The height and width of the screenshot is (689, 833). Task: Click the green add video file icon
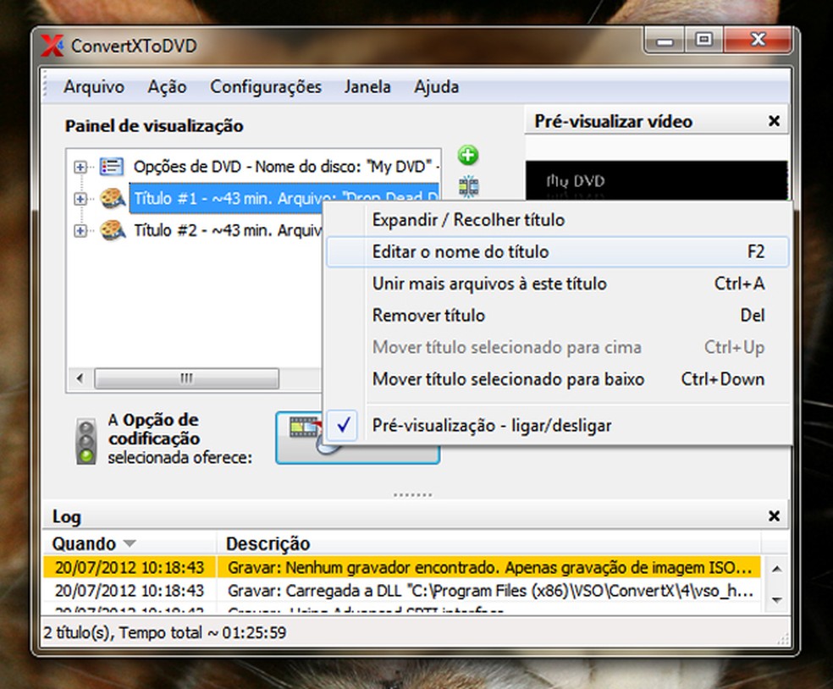(468, 155)
